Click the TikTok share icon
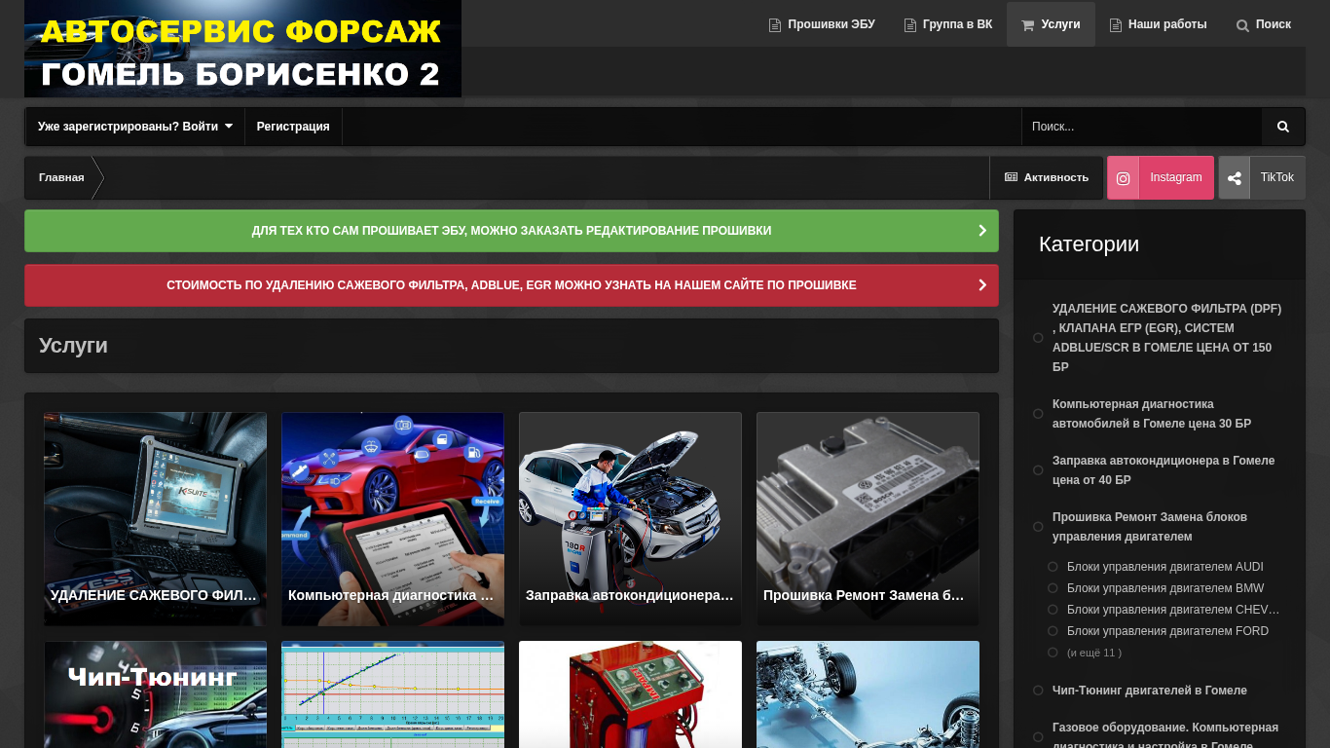The height and width of the screenshot is (748, 1330). click(1234, 178)
